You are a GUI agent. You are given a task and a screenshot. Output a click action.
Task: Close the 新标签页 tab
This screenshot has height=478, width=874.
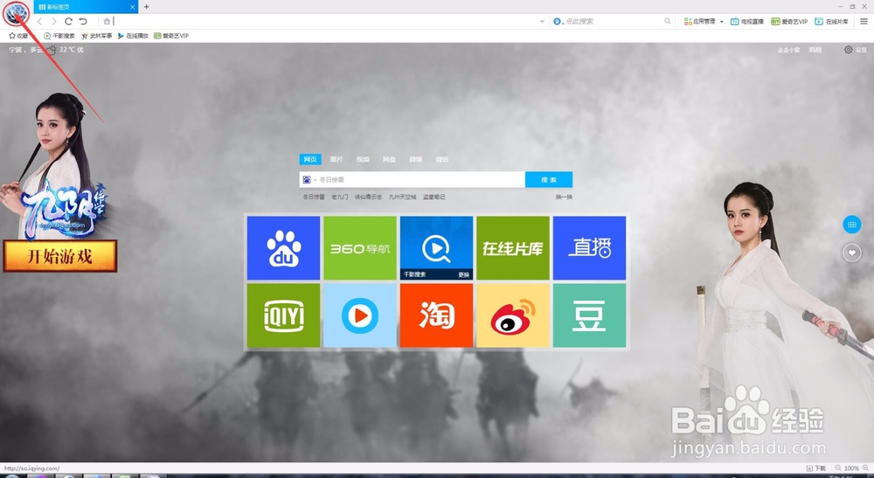click(x=133, y=7)
